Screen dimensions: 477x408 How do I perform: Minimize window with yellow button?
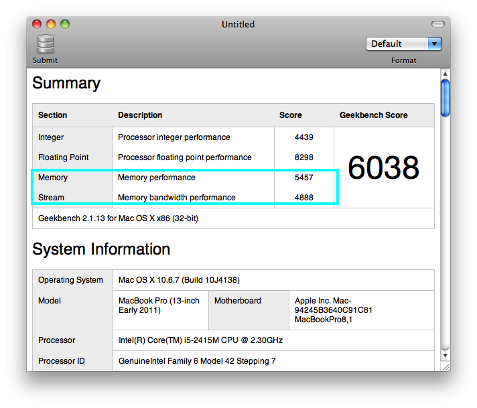click(51, 24)
